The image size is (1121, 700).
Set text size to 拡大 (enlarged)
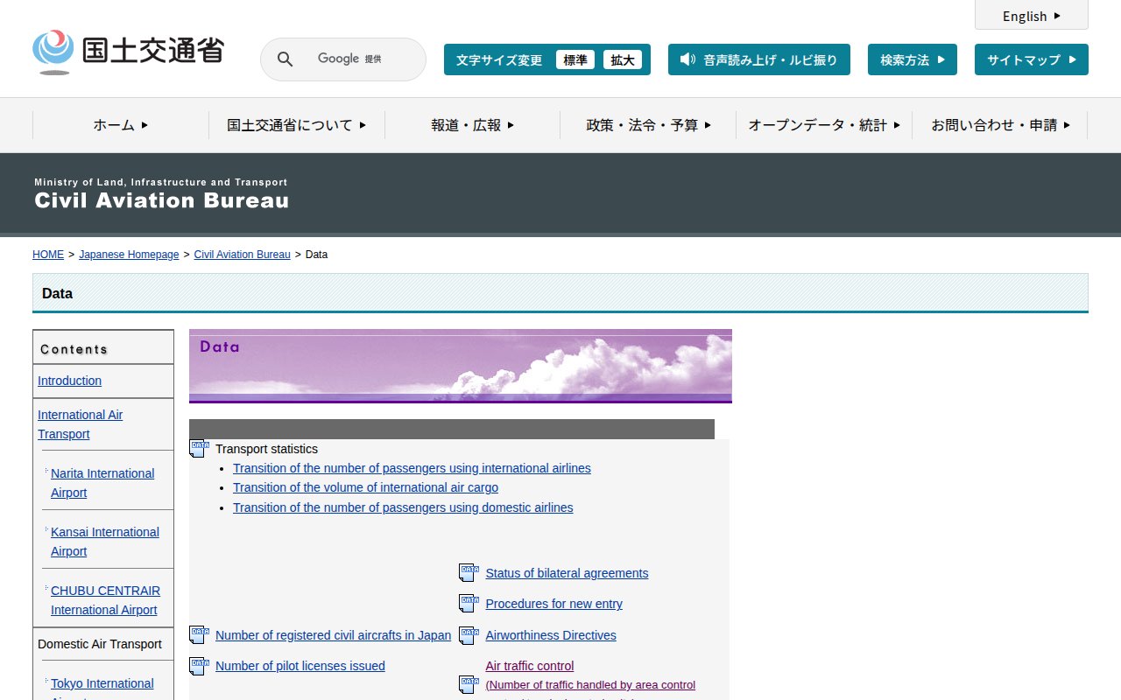point(623,59)
